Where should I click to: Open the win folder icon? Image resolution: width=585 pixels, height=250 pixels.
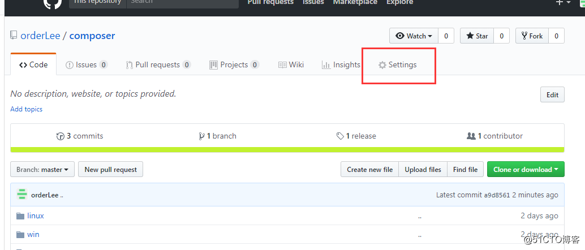[x=20, y=234]
